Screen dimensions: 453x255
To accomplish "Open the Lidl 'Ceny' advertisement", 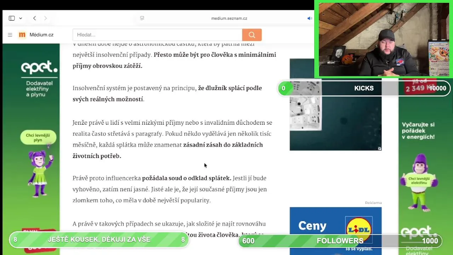I will 336,231.
